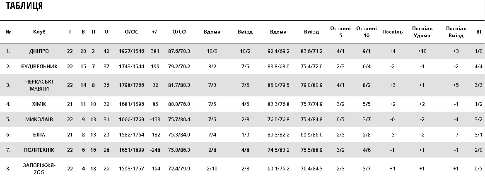
Task: Click the О/СО column header
Action: coord(179,32)
